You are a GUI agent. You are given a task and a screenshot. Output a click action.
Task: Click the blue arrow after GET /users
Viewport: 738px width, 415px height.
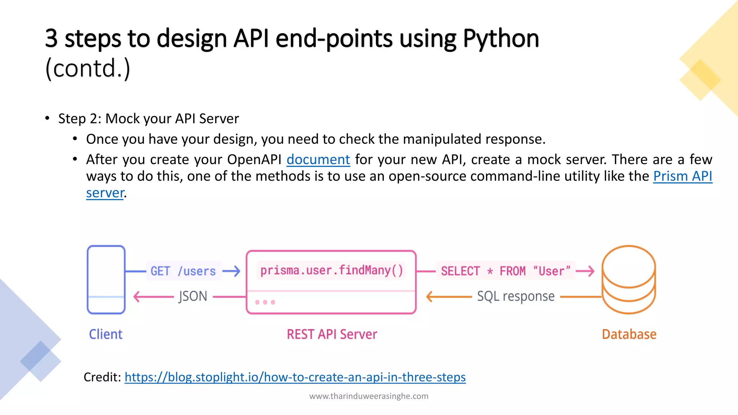pyautogui.click(x=231, y=271)
